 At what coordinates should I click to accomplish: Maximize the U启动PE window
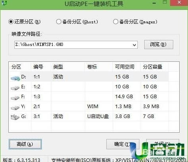[165, 2]
